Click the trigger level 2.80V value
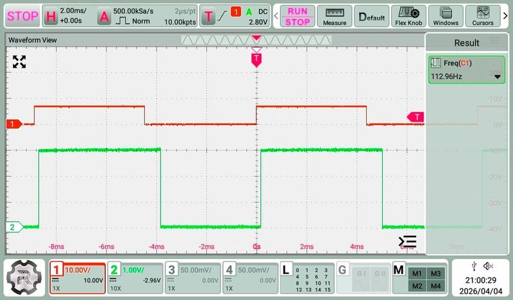 (258, 22)
